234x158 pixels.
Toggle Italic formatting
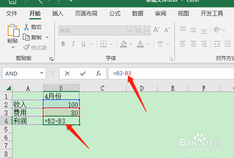[x=73, y=44]
